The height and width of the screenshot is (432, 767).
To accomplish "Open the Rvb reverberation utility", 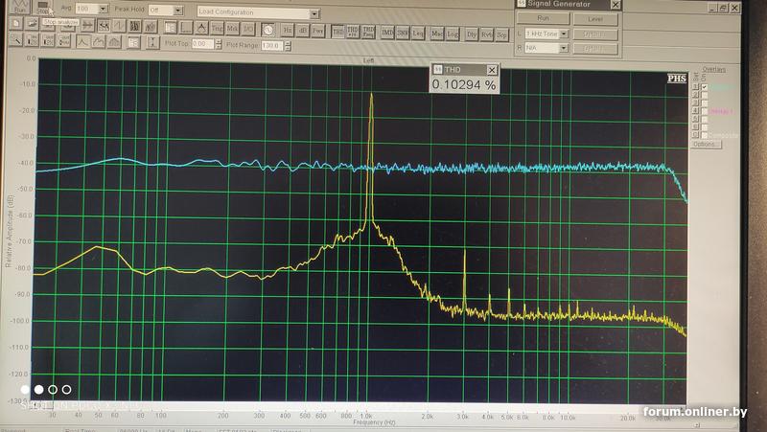I will pyautogui.click(x=487, y=35).
